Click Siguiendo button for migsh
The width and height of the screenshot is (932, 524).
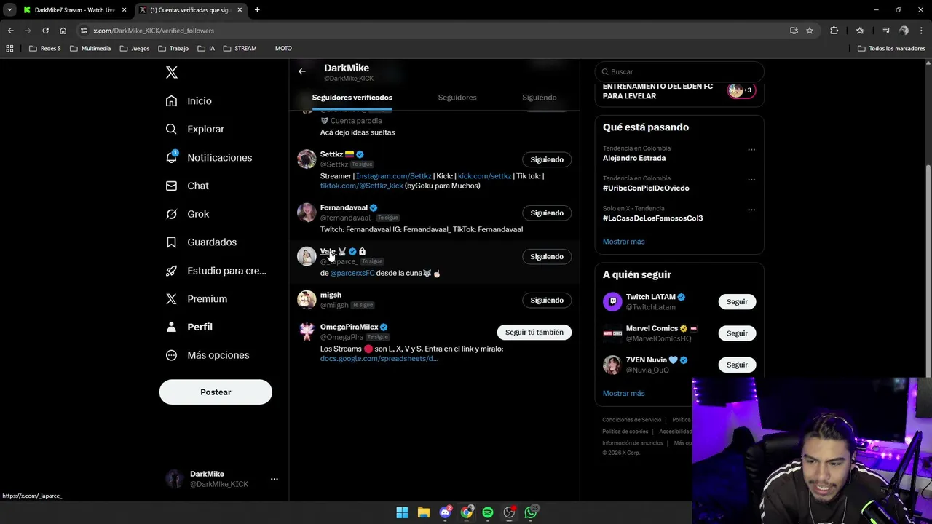(547, 301)
